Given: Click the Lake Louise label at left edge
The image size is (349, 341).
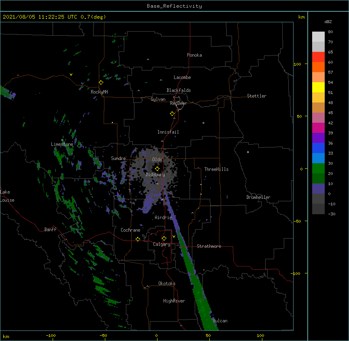Looking at the screenshot, I should 7,196.
